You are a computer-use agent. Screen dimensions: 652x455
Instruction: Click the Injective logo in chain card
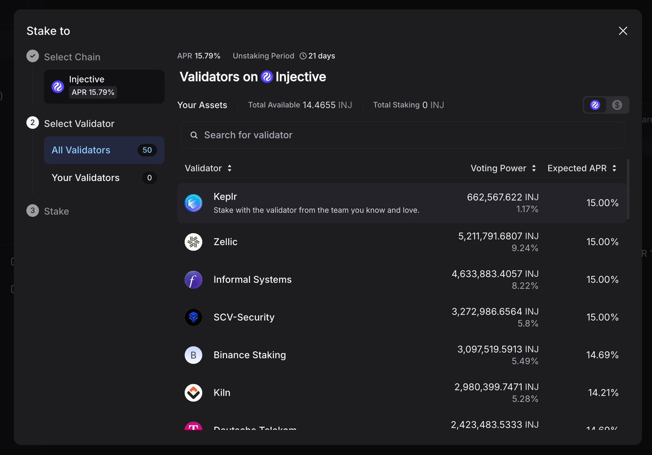coord(58,86)
